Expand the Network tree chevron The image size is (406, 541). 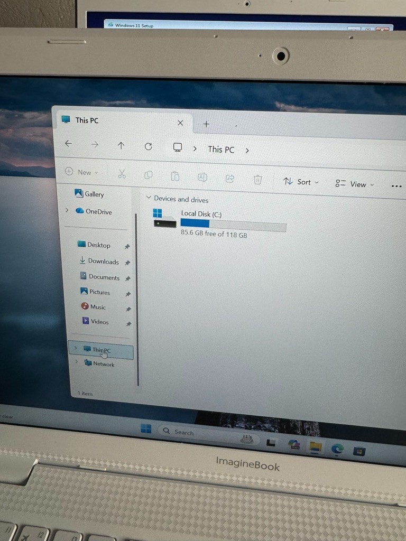77,361
